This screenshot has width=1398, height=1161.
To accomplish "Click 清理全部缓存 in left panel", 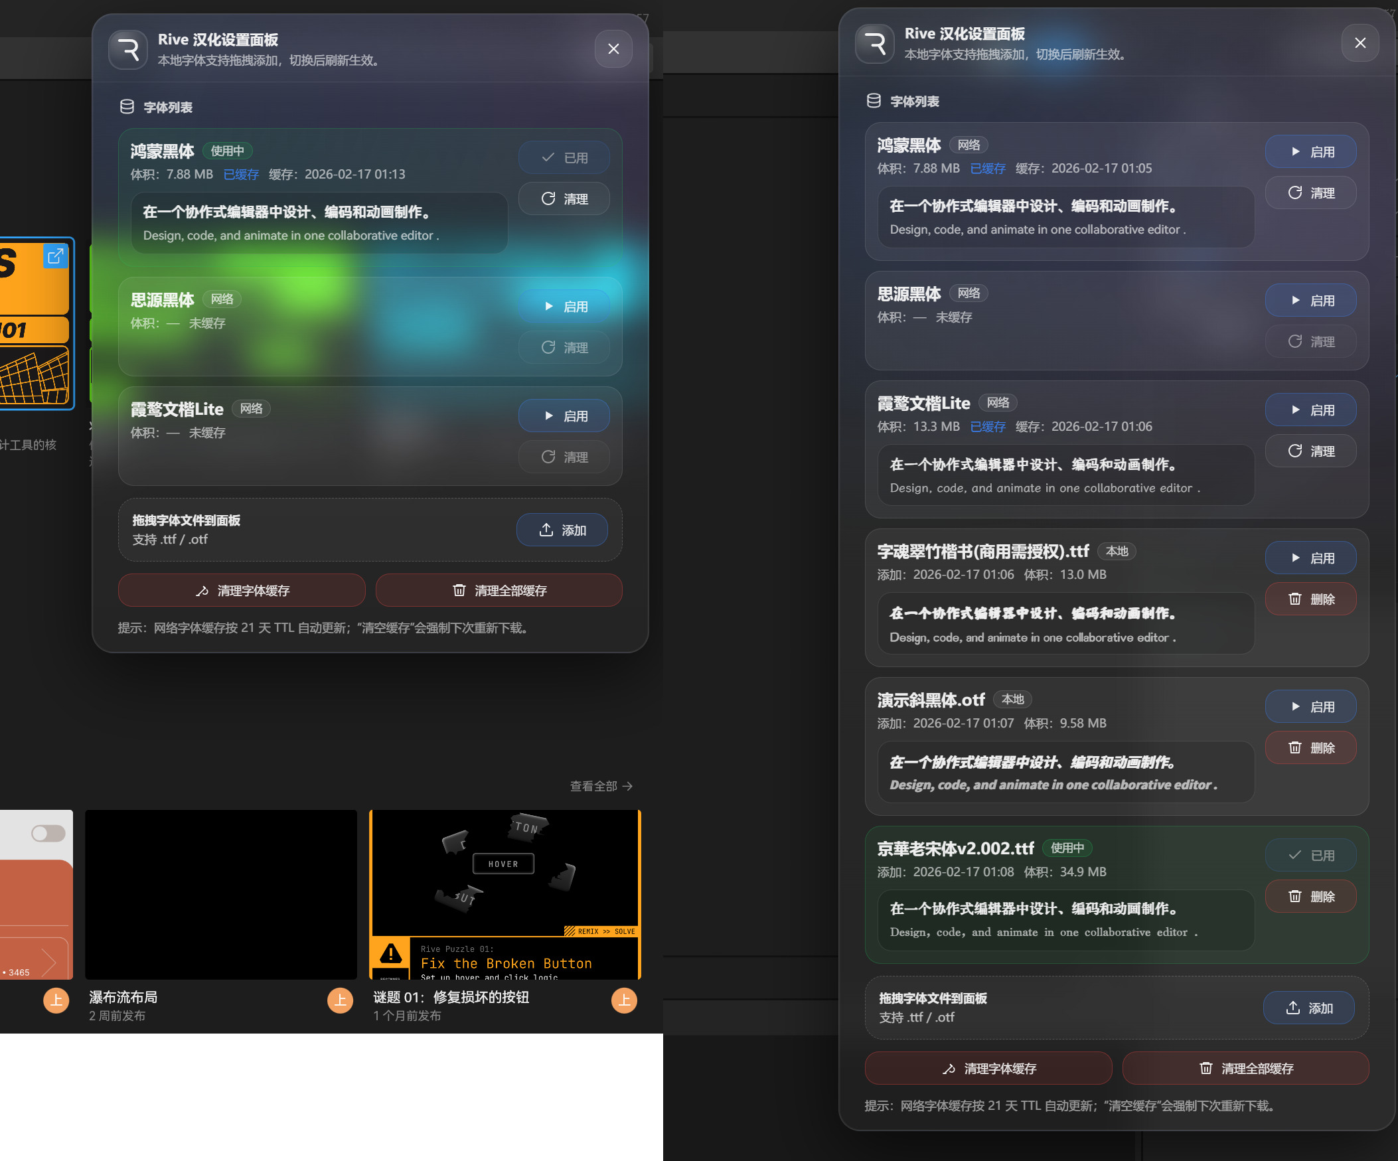I will [x=499, y=591].
